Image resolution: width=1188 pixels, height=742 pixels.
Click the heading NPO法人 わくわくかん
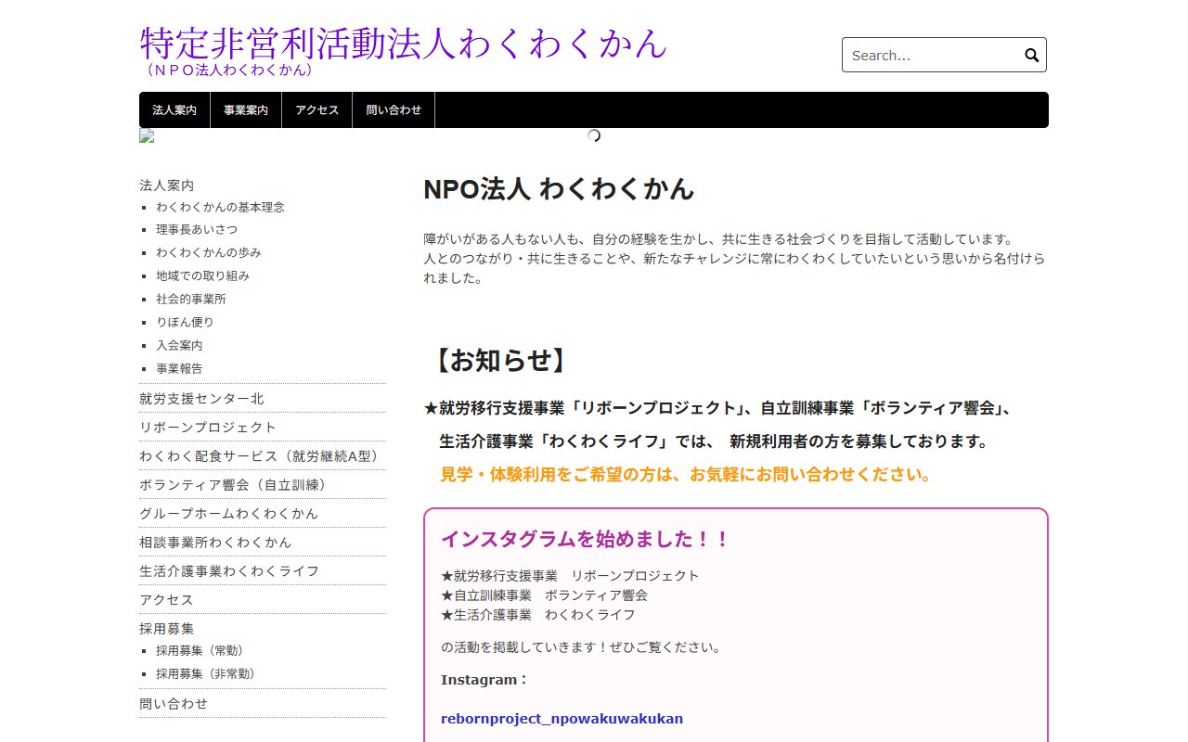[x=559, y=188]
